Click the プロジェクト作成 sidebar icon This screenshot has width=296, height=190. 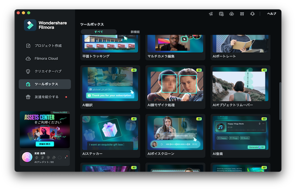coord(28,46)
